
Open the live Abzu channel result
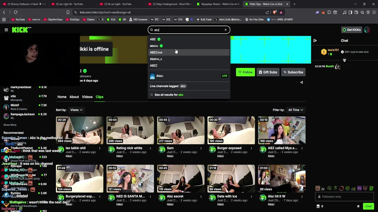pos(189,76)
